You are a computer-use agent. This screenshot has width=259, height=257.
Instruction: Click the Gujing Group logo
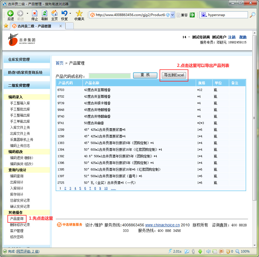pos(22,40)
